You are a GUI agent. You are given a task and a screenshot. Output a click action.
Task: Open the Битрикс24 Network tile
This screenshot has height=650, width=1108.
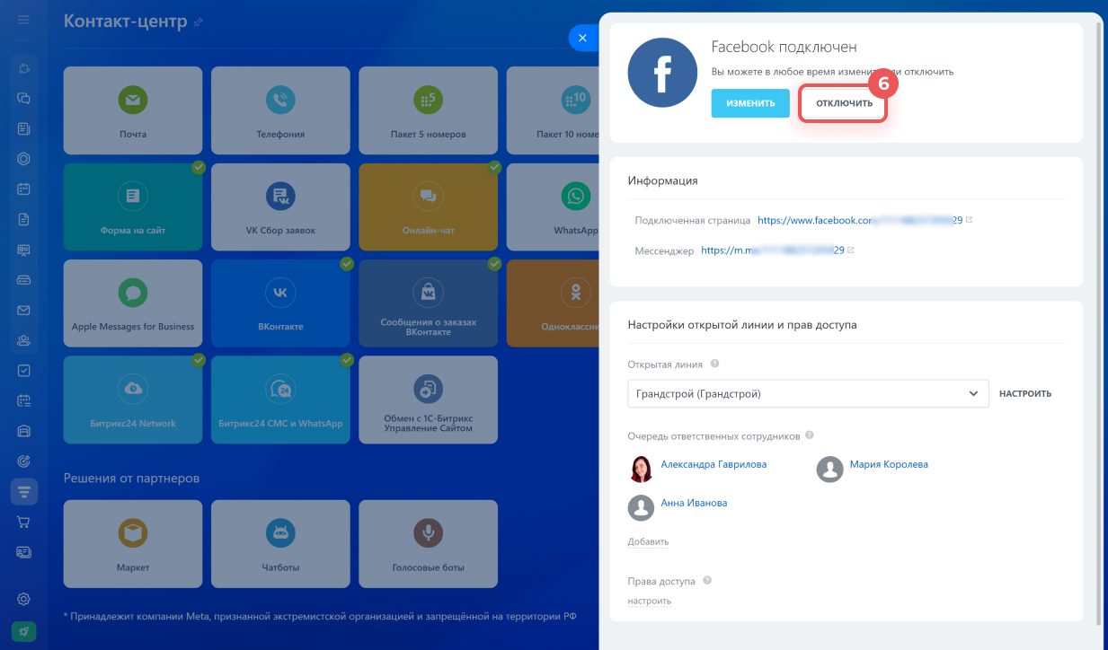pyautogui.click(x=133, y=400)
